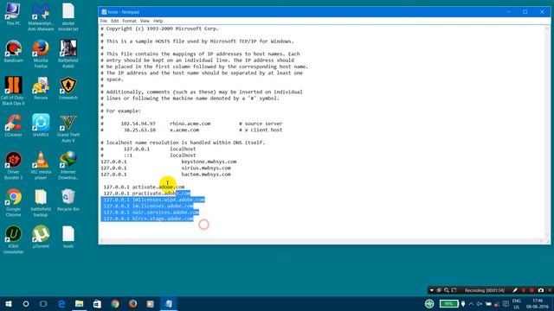Open Microsoft Edge from the taskbar
Viewport: 554px width, 311px height.
click(61, 303)
